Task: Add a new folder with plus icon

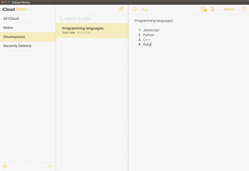Action: 50,166
